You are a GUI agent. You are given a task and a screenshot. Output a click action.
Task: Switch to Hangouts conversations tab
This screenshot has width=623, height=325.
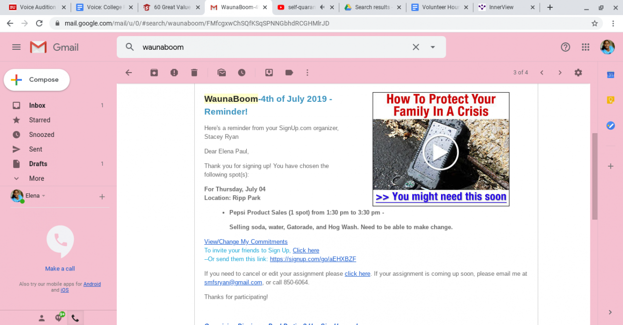tap(59, 318)
